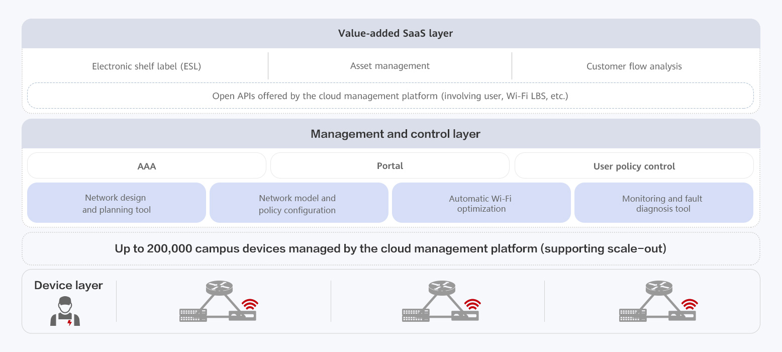Select the Monitoring and fault diagnosis tool block
The width and height of the screenshot is (782, 352).
663,203
